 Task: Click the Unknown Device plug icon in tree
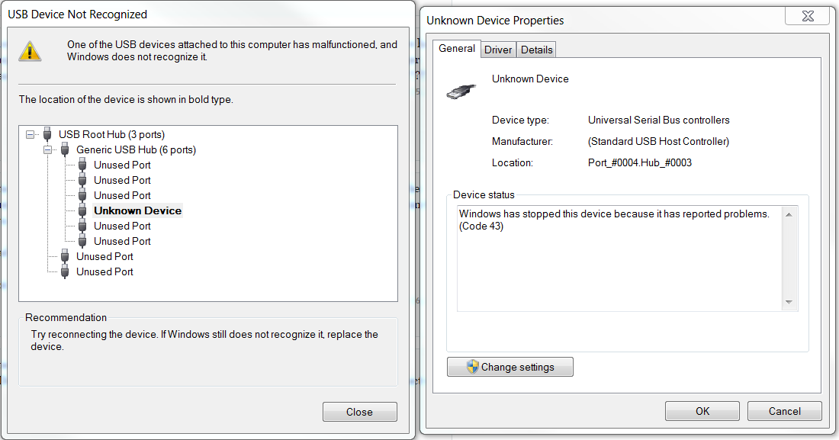tap(82, 210)
